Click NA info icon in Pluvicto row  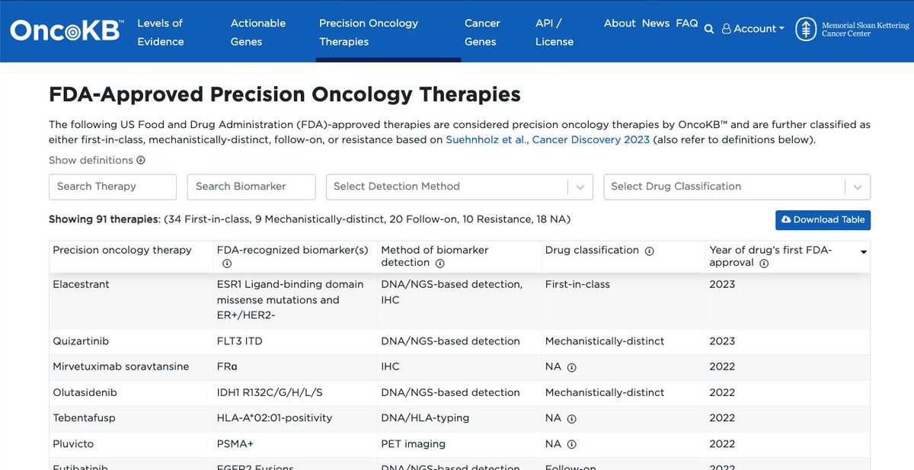tap(571, 444)
